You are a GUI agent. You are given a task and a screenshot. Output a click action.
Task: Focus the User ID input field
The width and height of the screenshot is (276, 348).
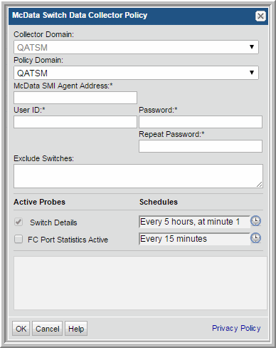point(75,122)
